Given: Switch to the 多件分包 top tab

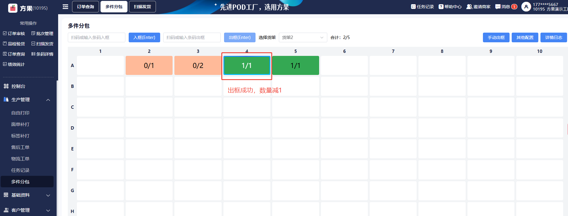Looking at the screenshot, I should pyautogui.click(x=114, y=7).
